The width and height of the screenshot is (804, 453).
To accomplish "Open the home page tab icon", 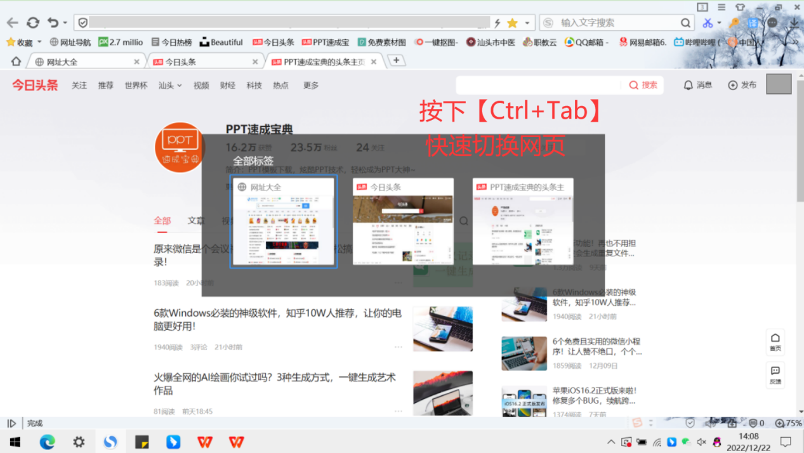I will click(16, 62).
